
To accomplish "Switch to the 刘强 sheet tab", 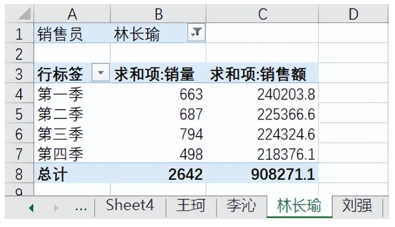I will [x=357, y=206].
